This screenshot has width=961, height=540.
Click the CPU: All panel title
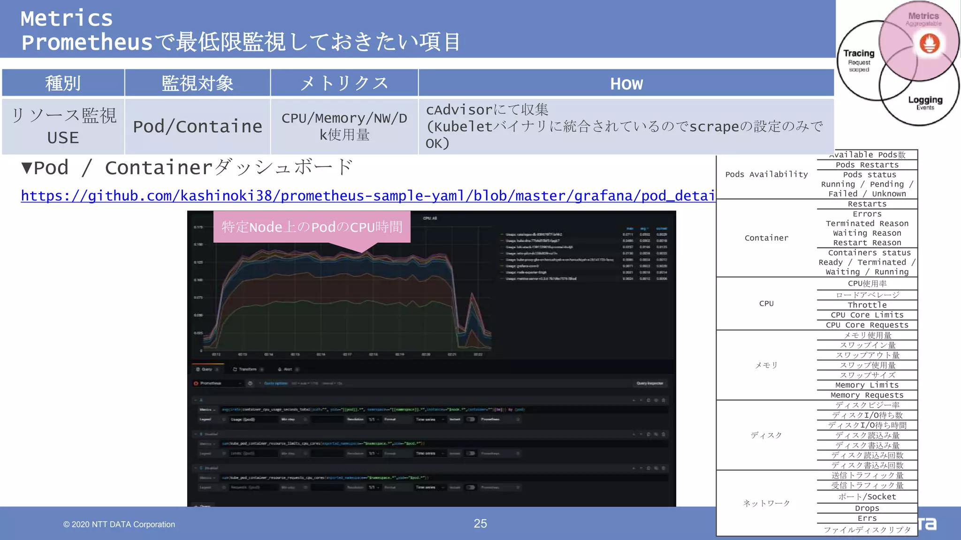click(430, 218)
